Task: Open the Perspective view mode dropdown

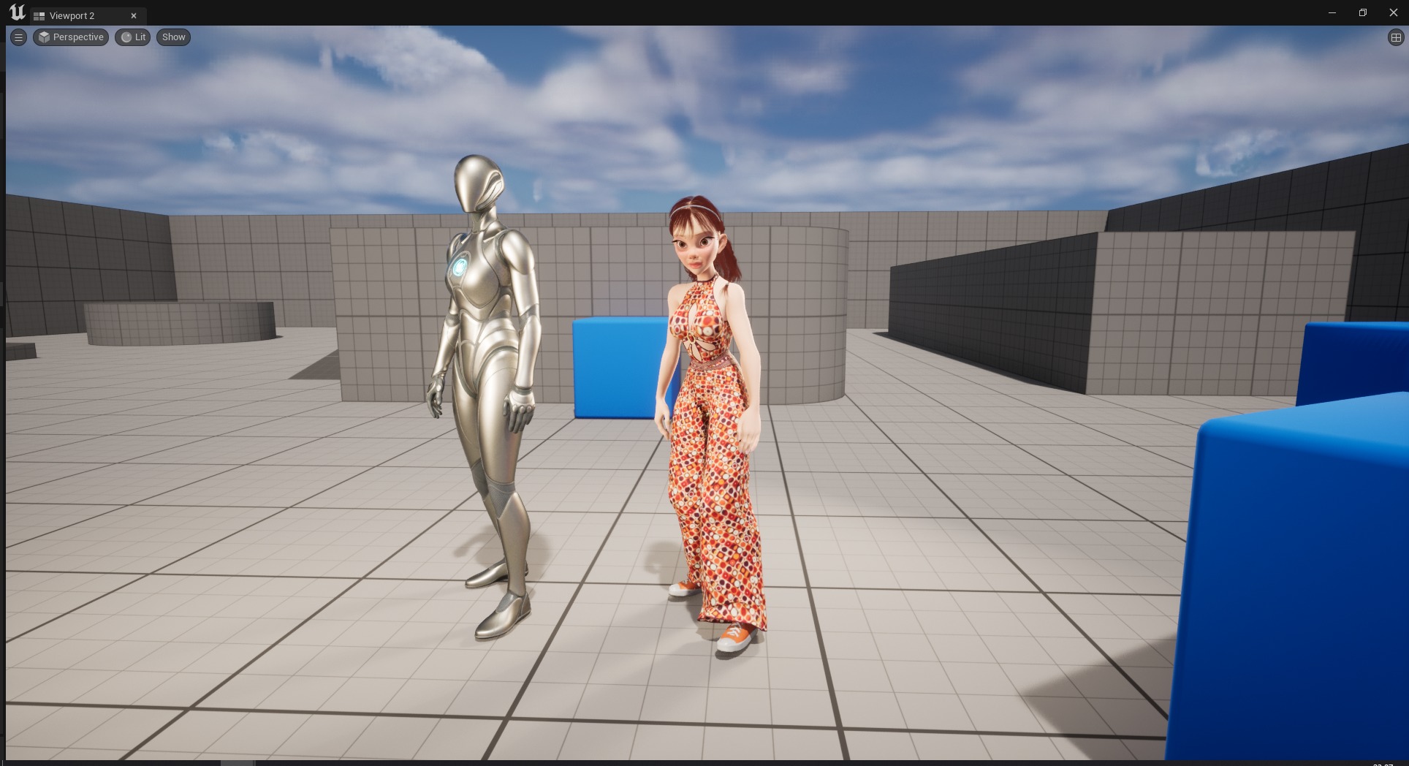Action: [x=71, y=37]
